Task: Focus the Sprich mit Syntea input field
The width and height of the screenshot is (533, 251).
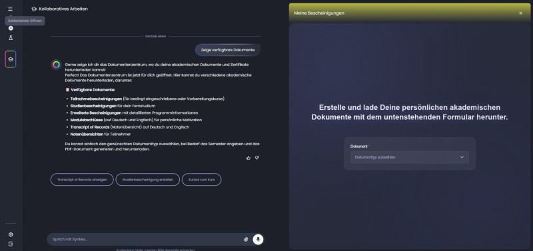Action: [146, 240]
